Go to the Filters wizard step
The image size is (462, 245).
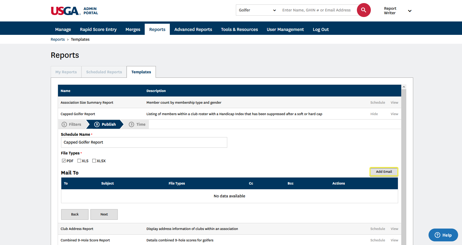[x=72, y=124]
